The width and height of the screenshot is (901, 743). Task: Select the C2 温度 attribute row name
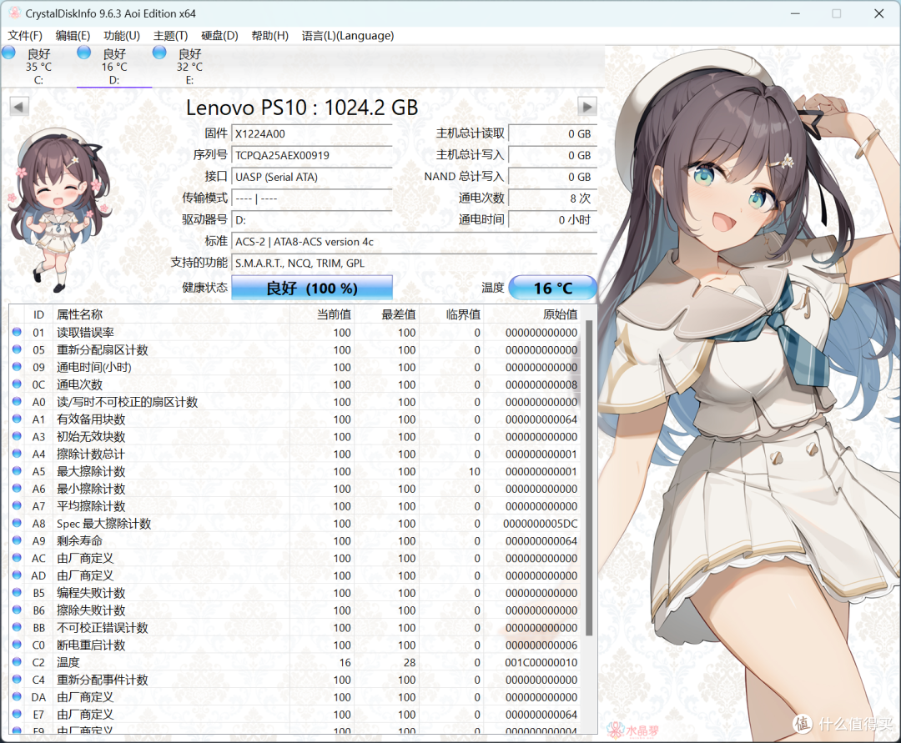(x=68, y=662)
